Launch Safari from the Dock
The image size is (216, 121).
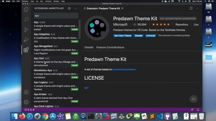pyautogui.click(x=30, y=116)
